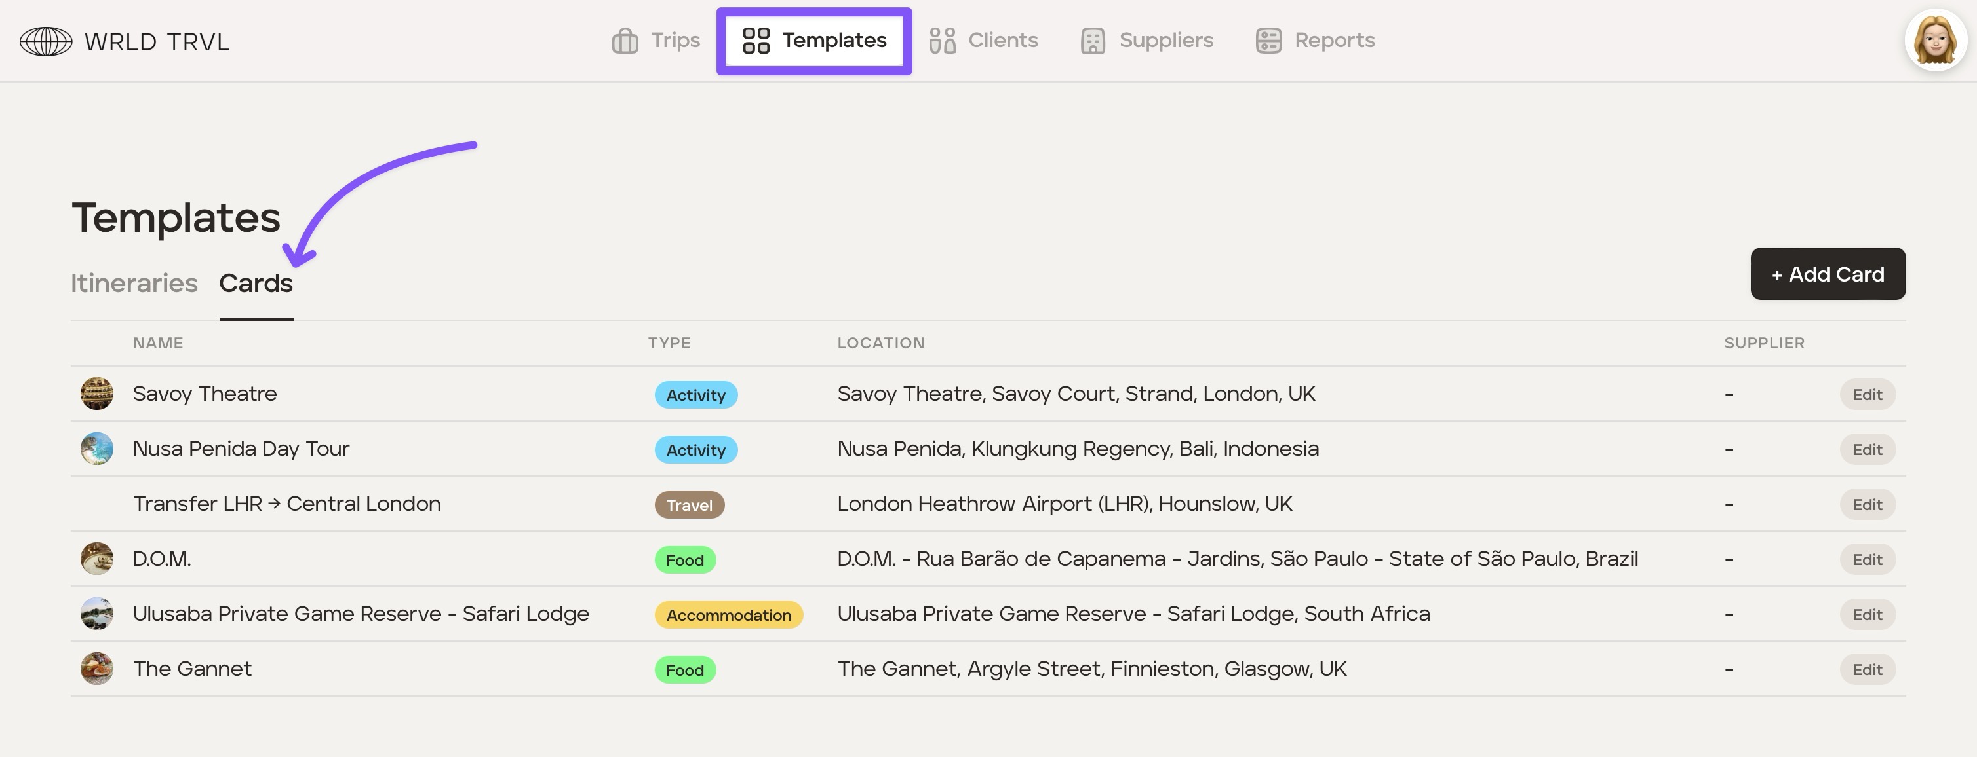This screenshot has height=757, width=1977.
Task: Click the Accommodation tag for Ulusaba
Action: pos(728,614)
